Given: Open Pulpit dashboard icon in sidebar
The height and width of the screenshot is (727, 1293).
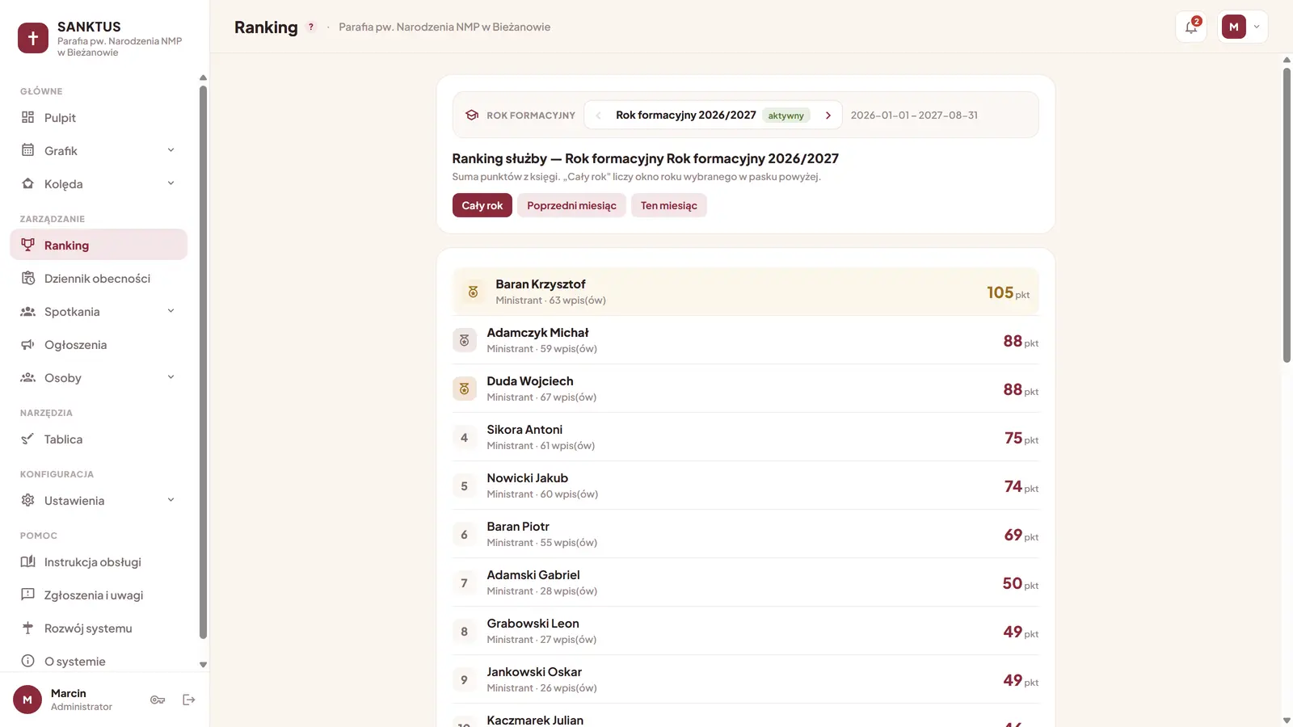Looking at the screenshot, I should (x=27, y=117).
